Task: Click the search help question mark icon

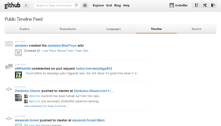Action: [x=76, y=5]
